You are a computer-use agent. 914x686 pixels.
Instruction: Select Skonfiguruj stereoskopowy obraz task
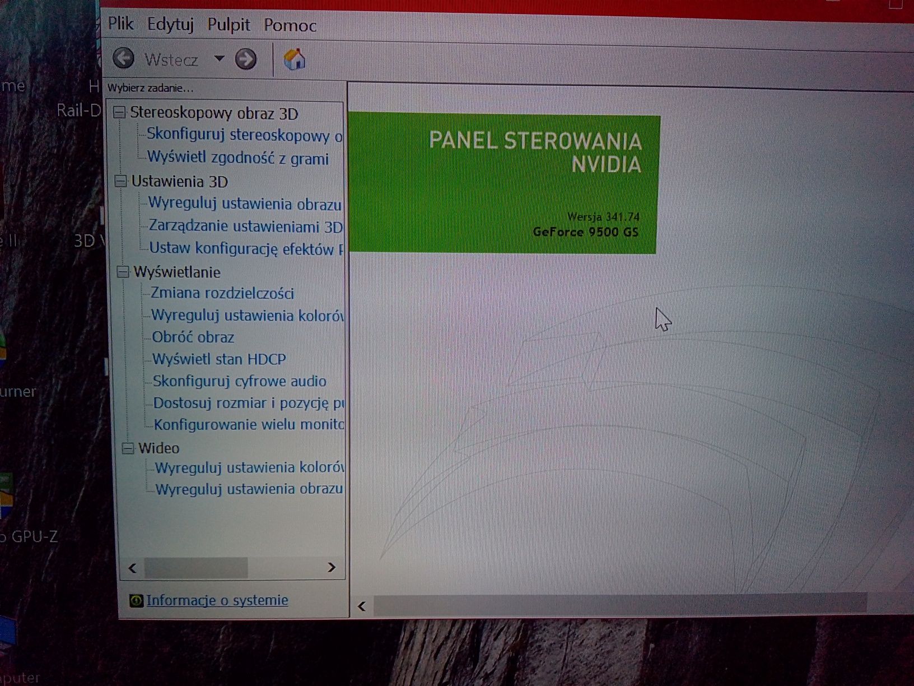[x=244, y=135]
